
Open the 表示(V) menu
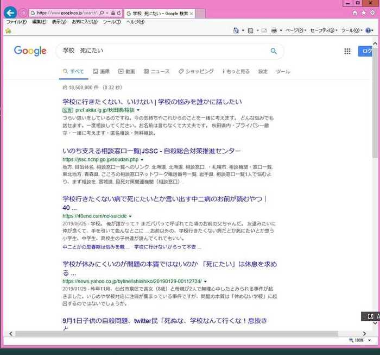click(x=59, y=22)
